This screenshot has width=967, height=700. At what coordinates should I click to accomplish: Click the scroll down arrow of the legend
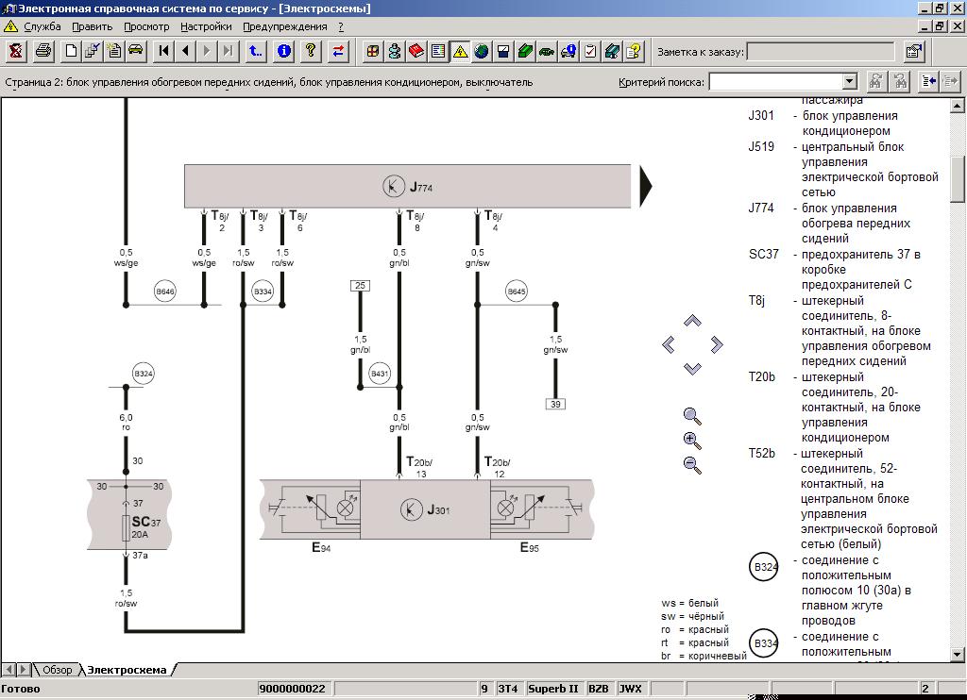[x=958, y=654]
